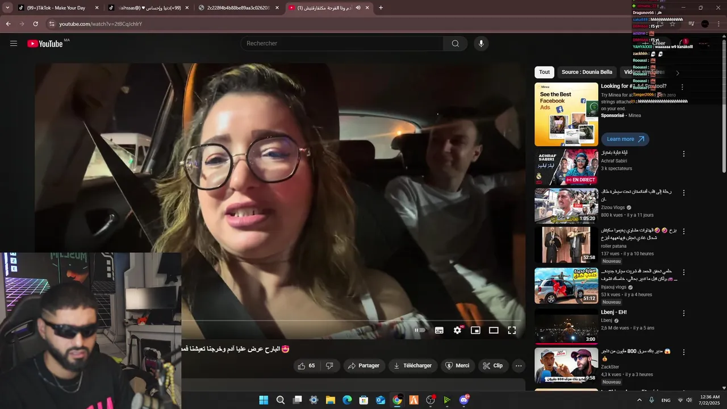Open options for ihjaouj vlogs video
The width and height of the screenshot is (727, 409).
684,272
